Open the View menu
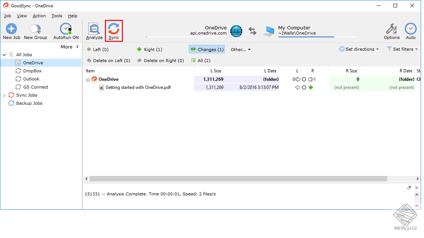 [22, 16]
